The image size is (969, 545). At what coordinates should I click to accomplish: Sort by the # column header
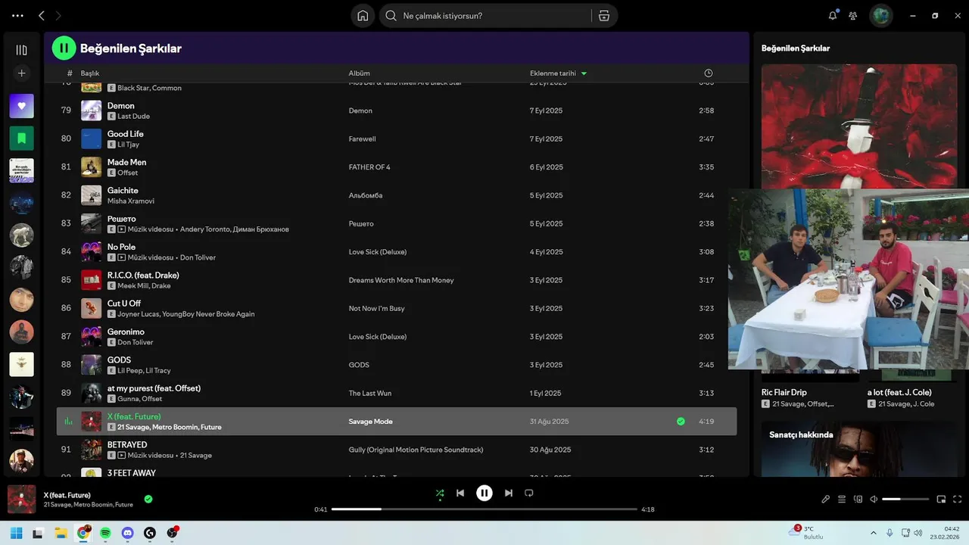coord(70,73)
